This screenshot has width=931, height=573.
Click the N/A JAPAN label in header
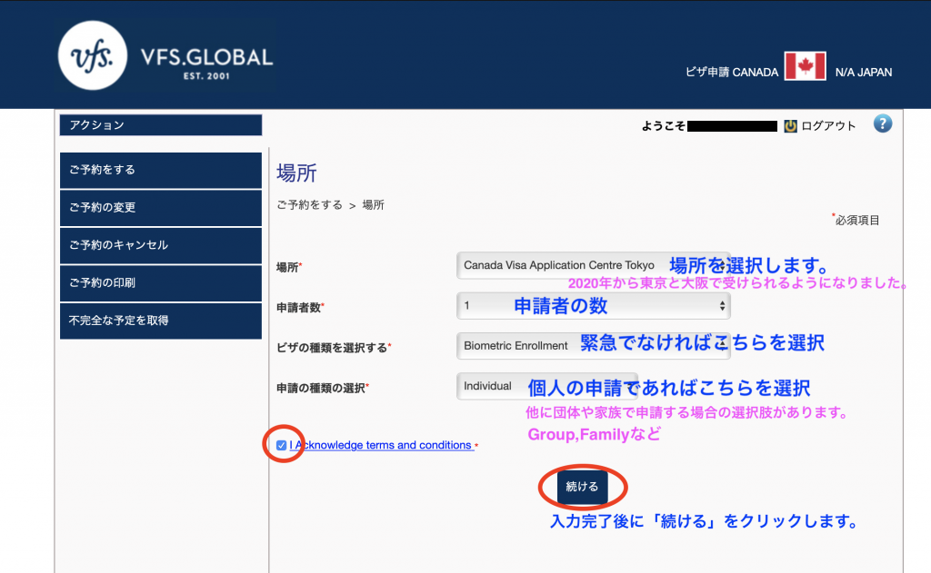coord(863,72)
